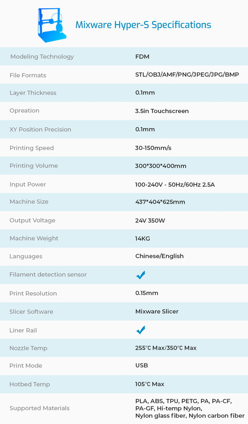Screen dimensions: 248x424
Task: Click the Mixware Slicer software value
Action: pos(157,311)
